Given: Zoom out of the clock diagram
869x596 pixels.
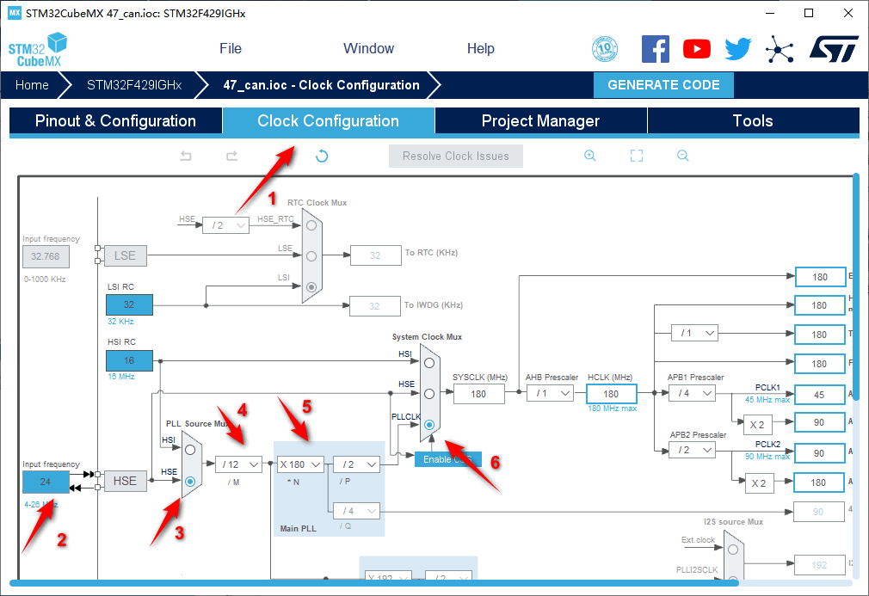Looking at the screenshot, I should tap(682, 156).
